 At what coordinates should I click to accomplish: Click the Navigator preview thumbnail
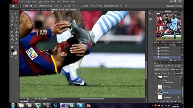coord(168,27)
